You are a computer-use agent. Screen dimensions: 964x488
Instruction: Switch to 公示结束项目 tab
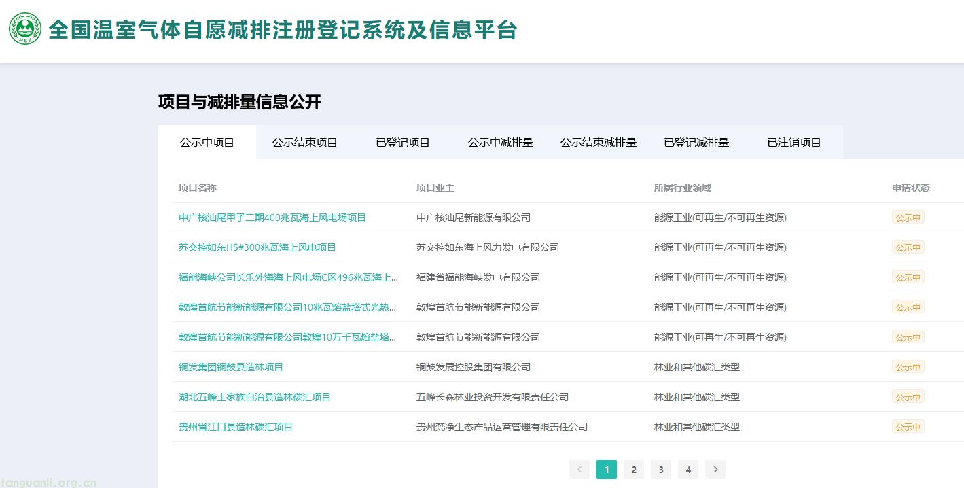305,143
